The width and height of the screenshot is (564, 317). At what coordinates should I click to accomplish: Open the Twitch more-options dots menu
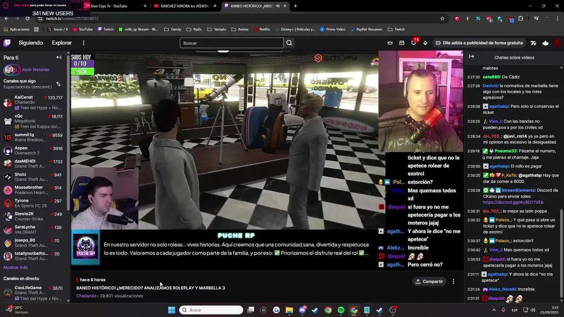tap(84, 43)
